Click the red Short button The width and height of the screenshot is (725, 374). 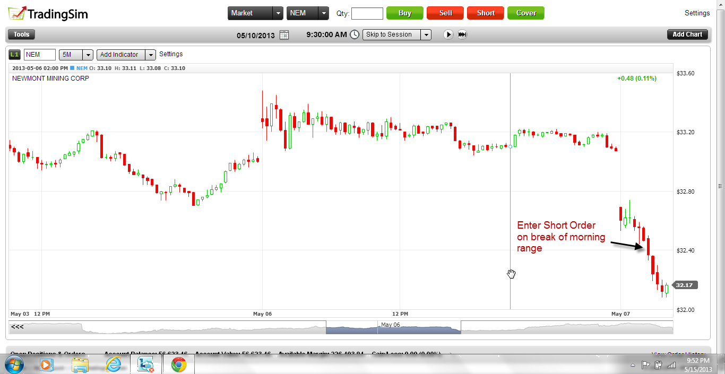point(486,13)
